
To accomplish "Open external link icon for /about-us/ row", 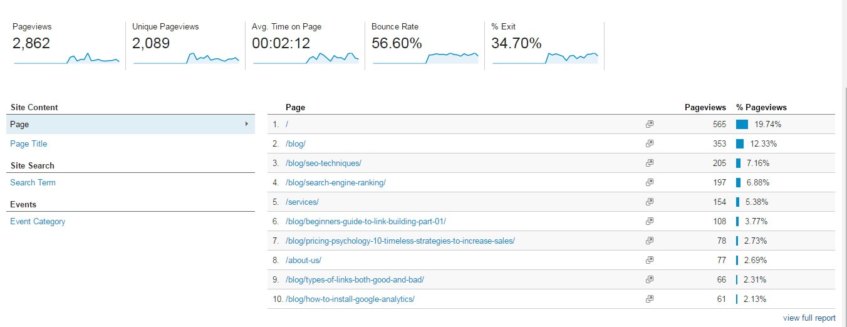I will [650, 260].
